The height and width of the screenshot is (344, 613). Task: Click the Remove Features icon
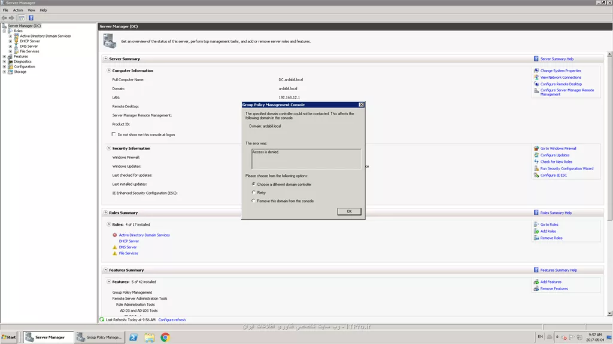click(536, 288)
